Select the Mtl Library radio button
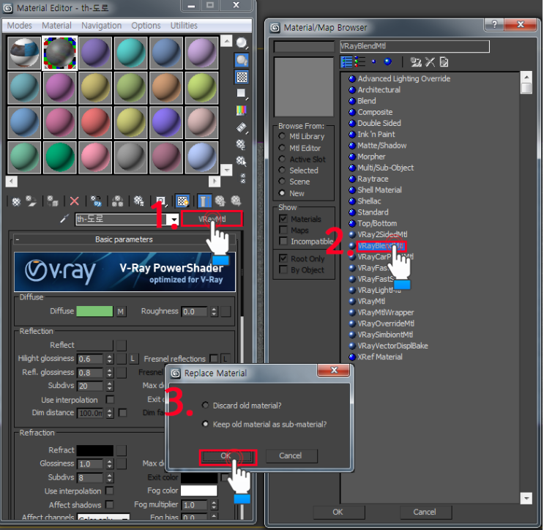This screenshot has height=530, width=544. pos(282,136)
